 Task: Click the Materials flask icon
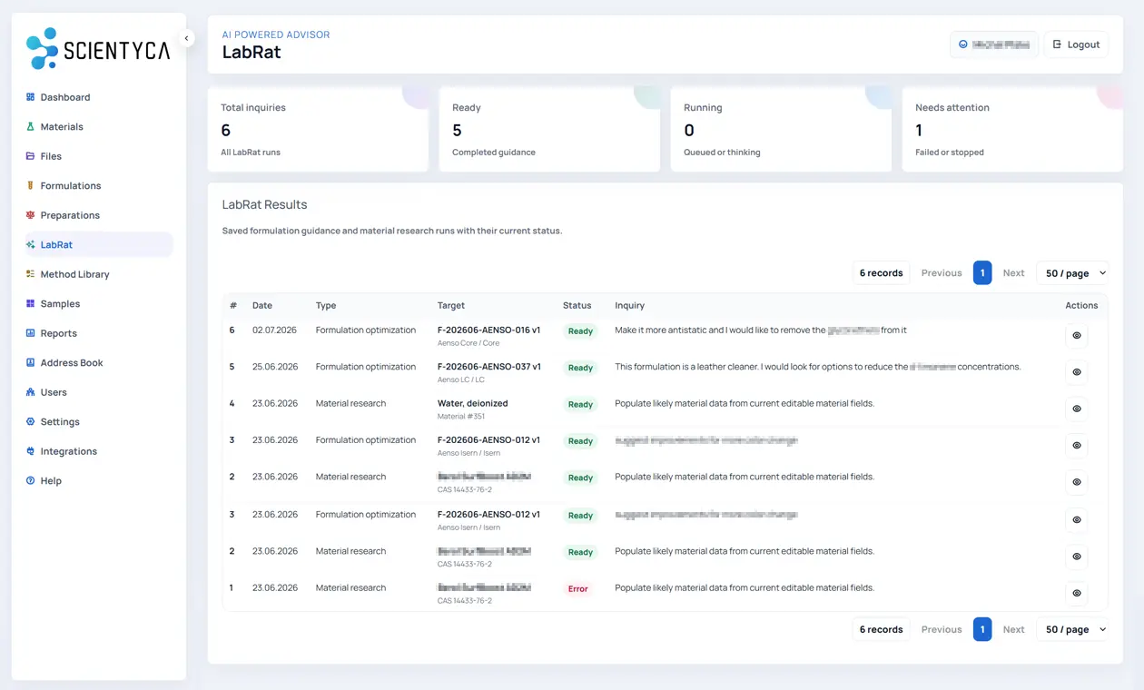[x=31, y=127]
